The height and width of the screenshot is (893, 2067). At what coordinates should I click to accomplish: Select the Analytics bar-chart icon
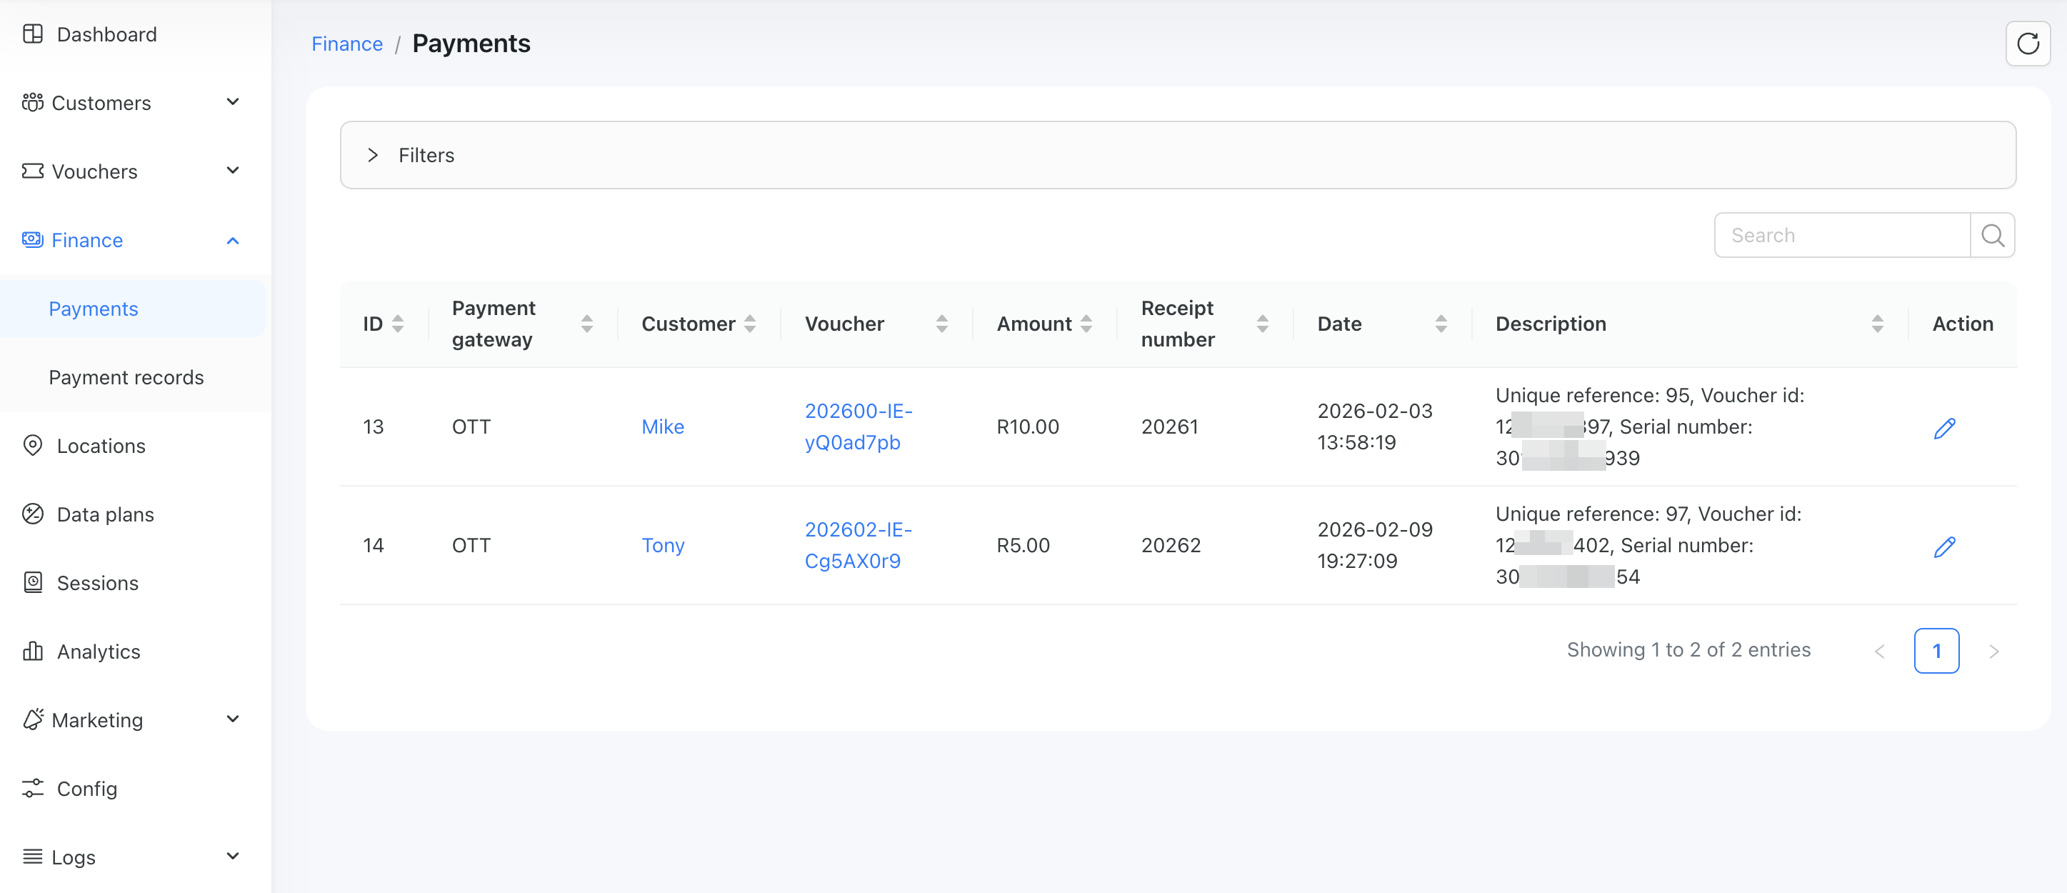point(32,651)
